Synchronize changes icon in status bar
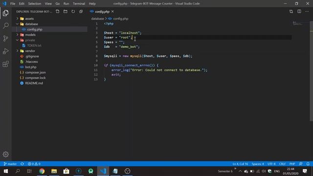The image size is (313, 176). pyautogui.click(x=22, y=164)
